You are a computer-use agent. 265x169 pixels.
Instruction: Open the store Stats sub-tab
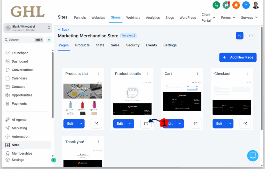100,45
